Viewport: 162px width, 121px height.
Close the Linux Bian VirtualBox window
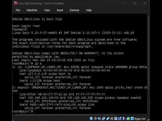point(144,3)
